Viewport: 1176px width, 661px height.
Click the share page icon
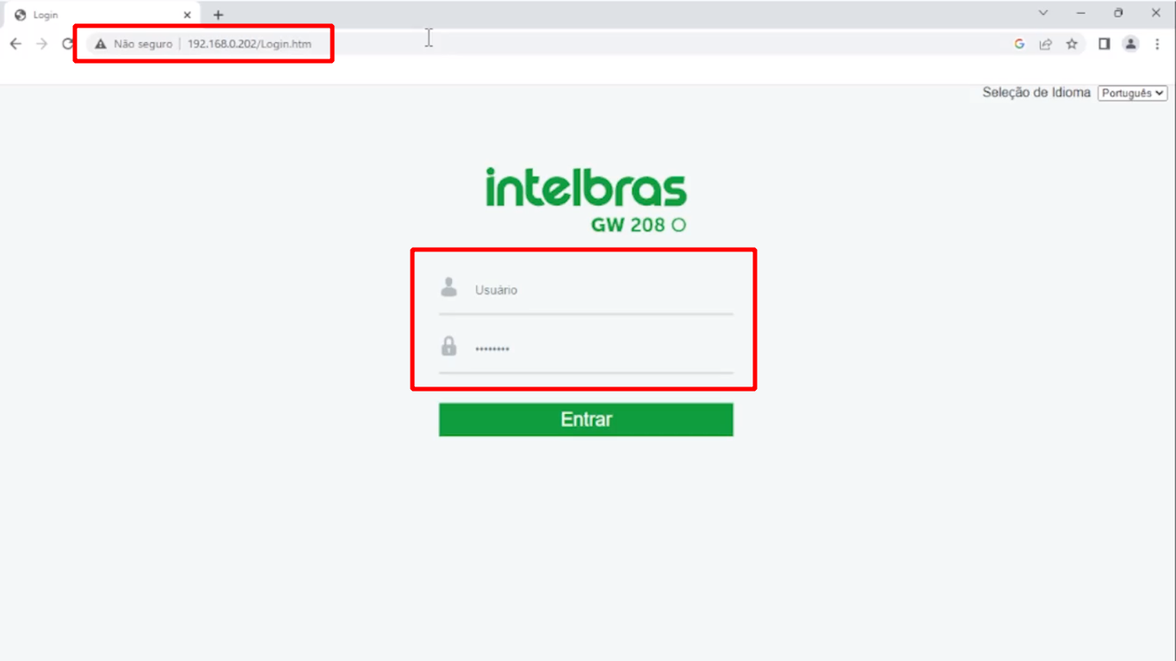(x=1045, y=44)
